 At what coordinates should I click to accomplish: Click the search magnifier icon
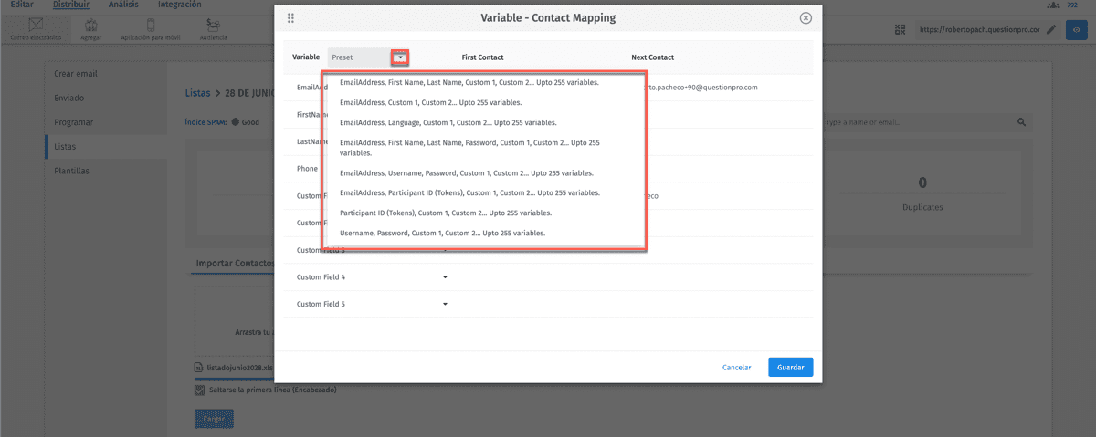click(1022, 121)
